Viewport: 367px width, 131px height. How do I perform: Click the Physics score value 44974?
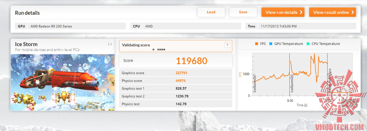tap(180, 81)
